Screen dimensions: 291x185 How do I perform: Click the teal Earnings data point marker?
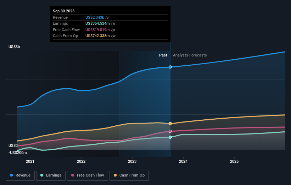(x=170, y=137)
